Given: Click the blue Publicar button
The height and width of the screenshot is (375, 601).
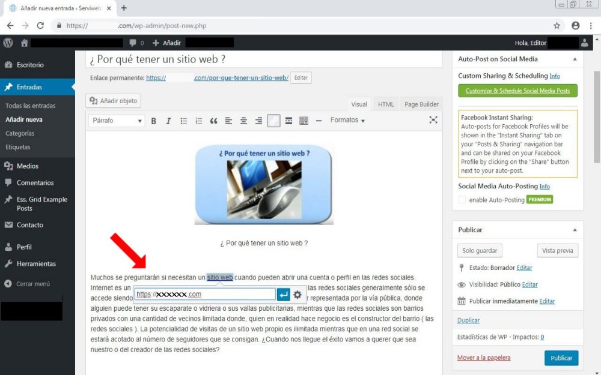Looking at the screenshot, I should (561, 358).
